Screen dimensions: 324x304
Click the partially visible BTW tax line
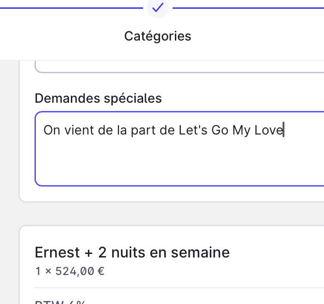click(60, 302)
